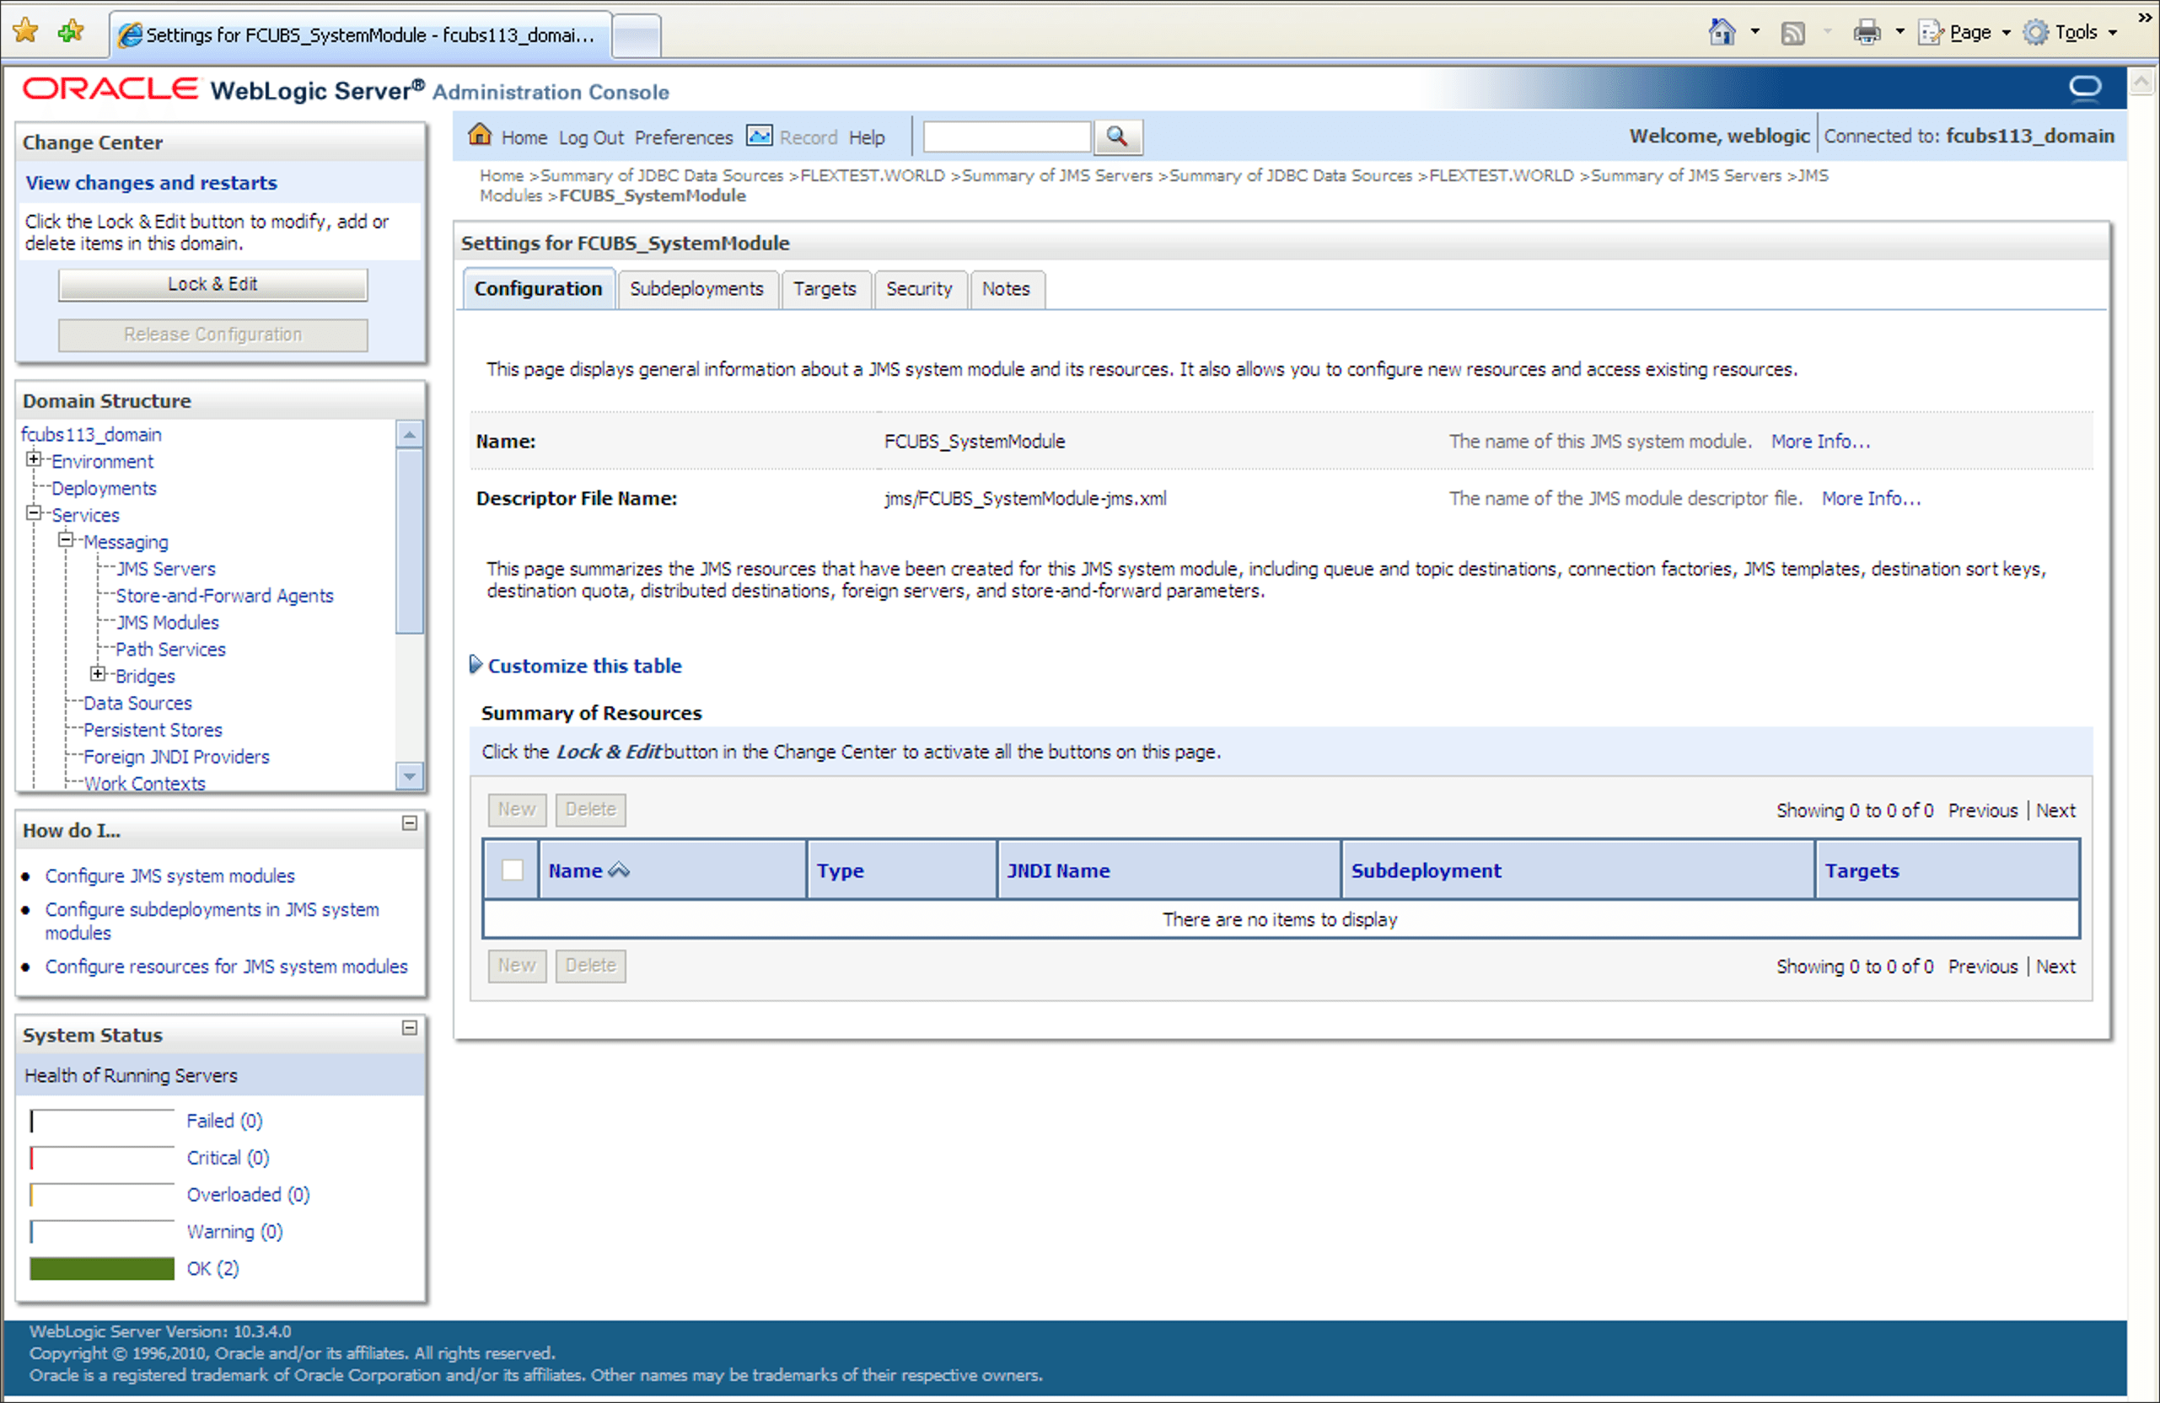Open the Targets tab

(824, 288)
